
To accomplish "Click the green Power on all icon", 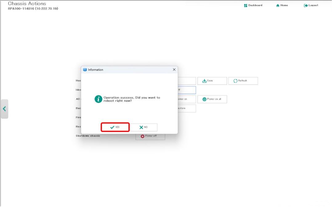I will pos(204,99).
